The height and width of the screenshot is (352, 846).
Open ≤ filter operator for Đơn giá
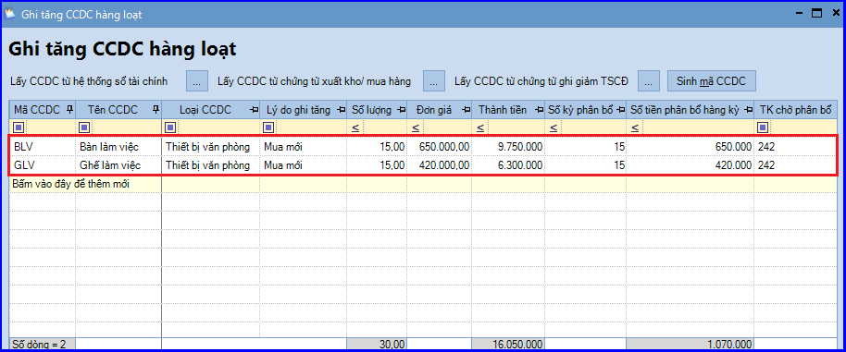[x=416, y=128]
